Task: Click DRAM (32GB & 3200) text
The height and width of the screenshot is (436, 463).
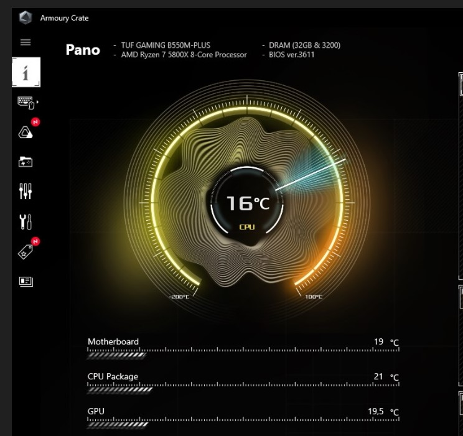Action: tap(304, 45)
